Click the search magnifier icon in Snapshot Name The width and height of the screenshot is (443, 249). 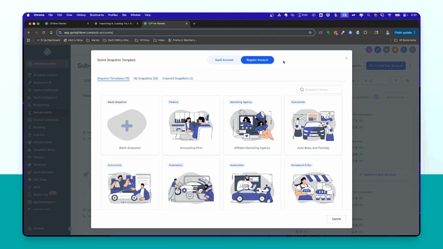(302, 90)
